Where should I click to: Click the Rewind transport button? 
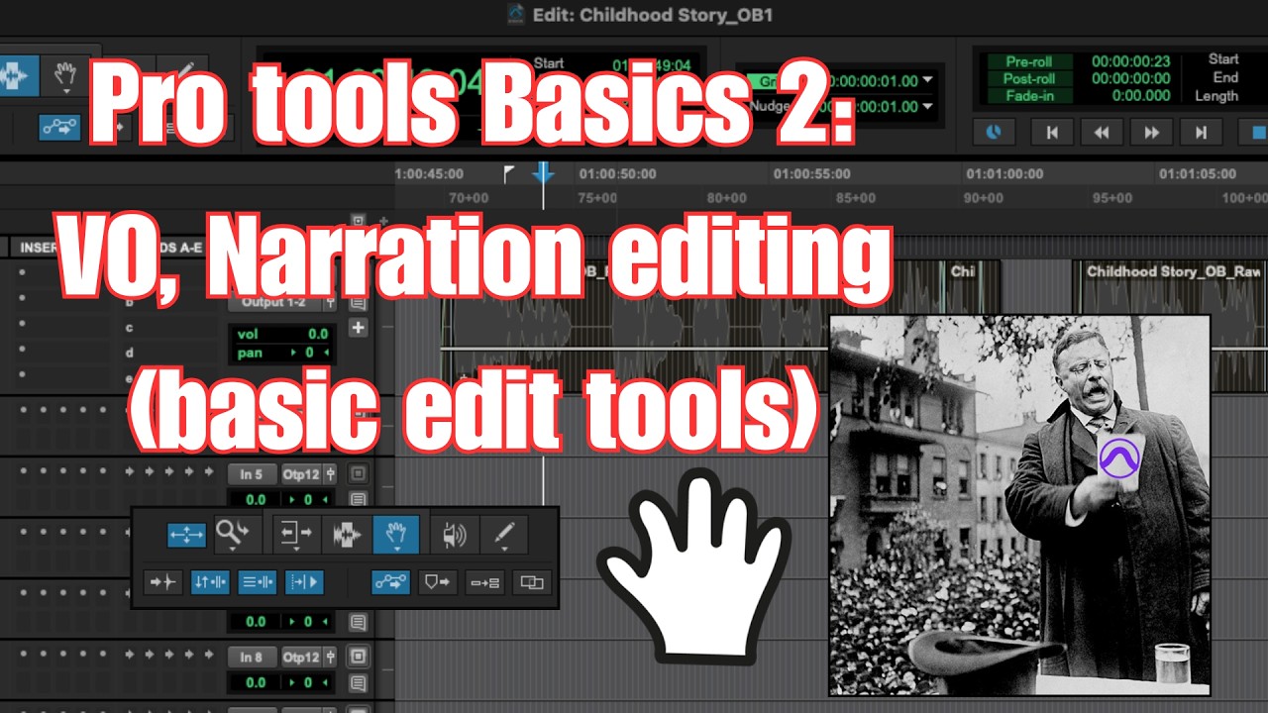point(1102,132)
